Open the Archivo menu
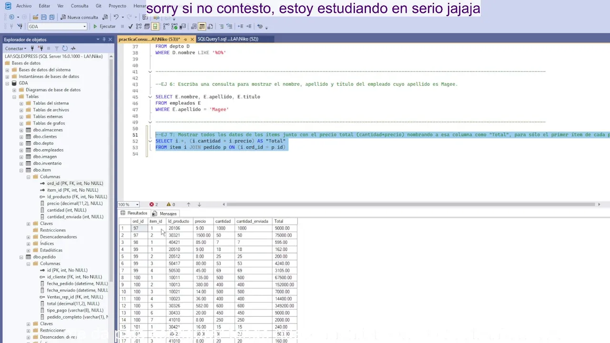610x343 pixels. tap(24, 6)
